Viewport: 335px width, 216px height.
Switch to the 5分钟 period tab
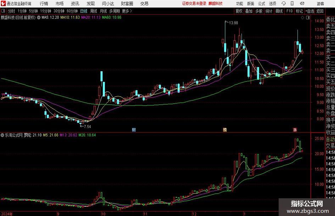[x=33, y=11]
